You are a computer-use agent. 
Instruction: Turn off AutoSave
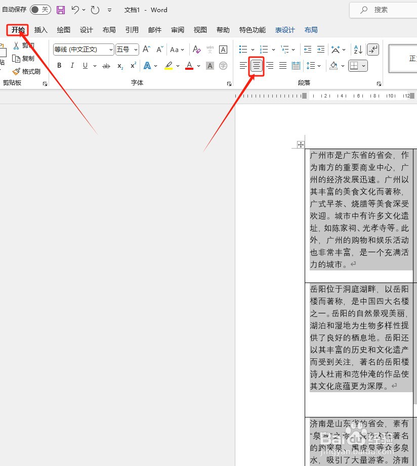click(40, 9)
